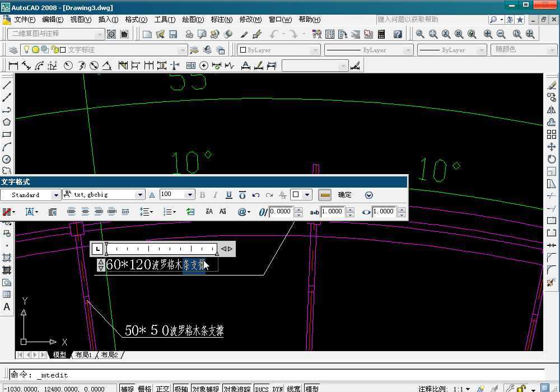Click the Insert Field icon
Viewport: 560px width, 392px height.
pyautogui.click(x=190, y=212)
